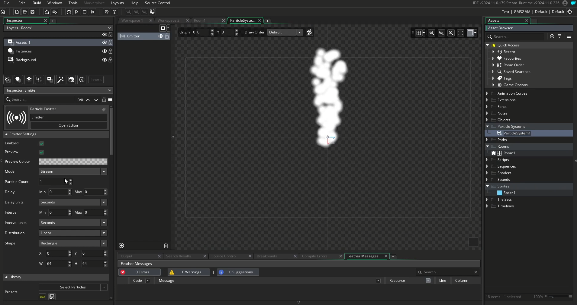Switch to the Room1 tab

[x=200, y=20]
